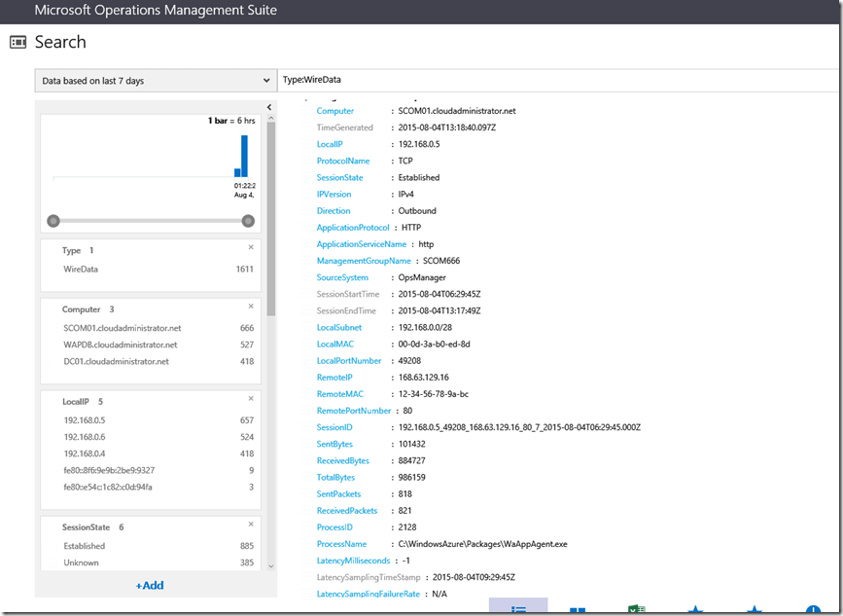Collapse the left facet panel with the chevron
Screen dimensions: 843x616
coord(269,107)
